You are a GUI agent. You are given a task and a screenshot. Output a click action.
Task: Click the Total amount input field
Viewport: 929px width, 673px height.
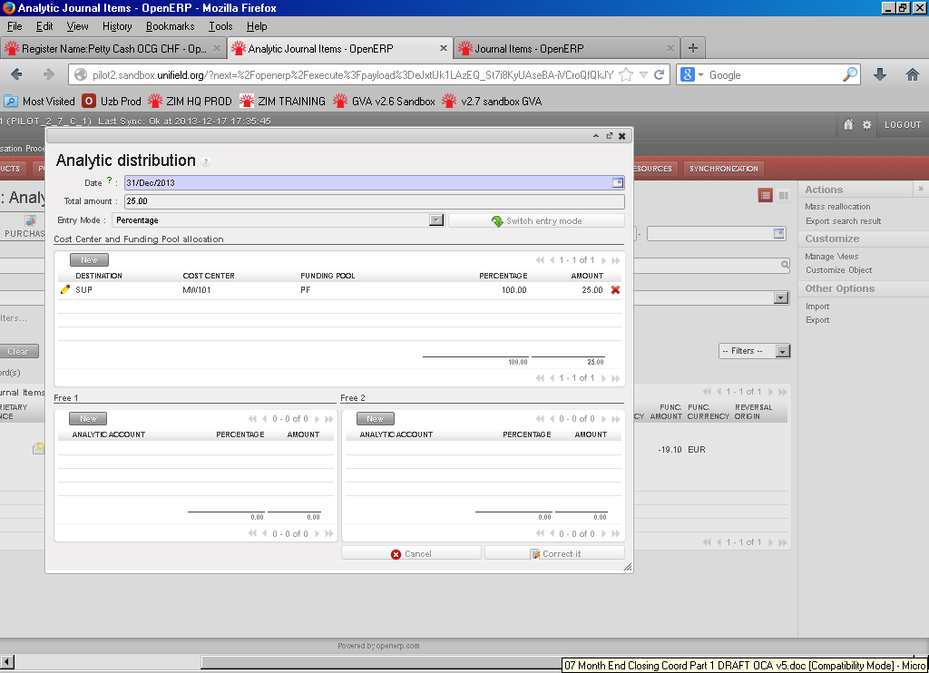[374, 201]
